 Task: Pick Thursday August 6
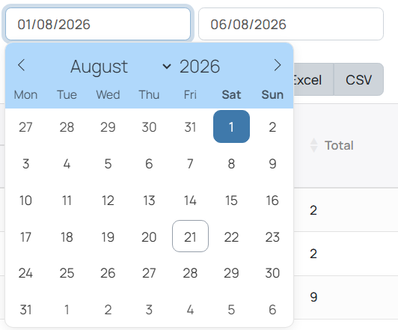coord(149,163)
